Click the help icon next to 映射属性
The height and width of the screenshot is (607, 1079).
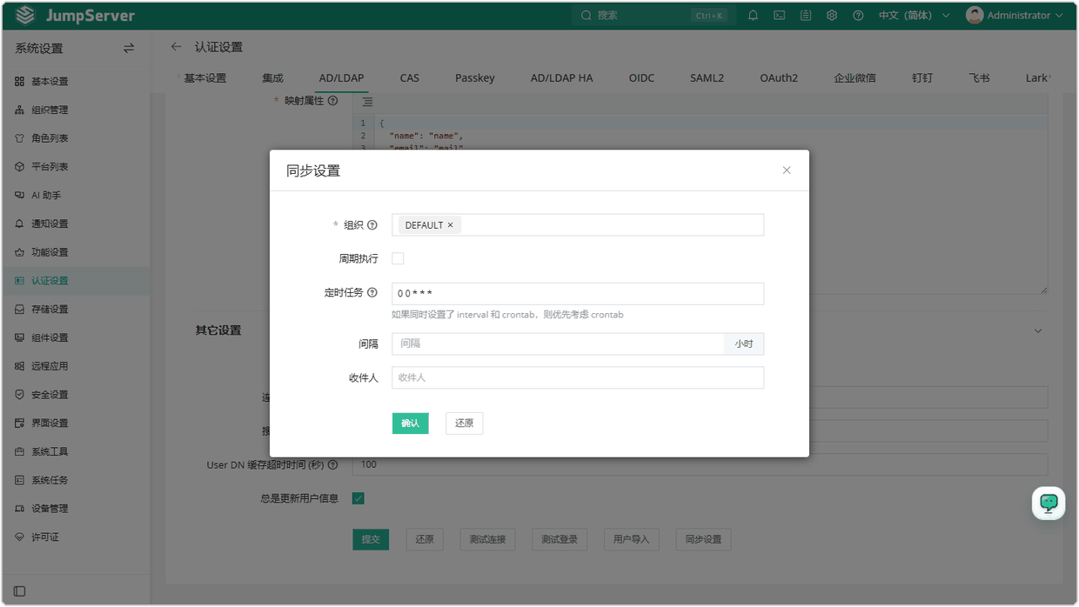pyautogui.click(x=333, y=101)
